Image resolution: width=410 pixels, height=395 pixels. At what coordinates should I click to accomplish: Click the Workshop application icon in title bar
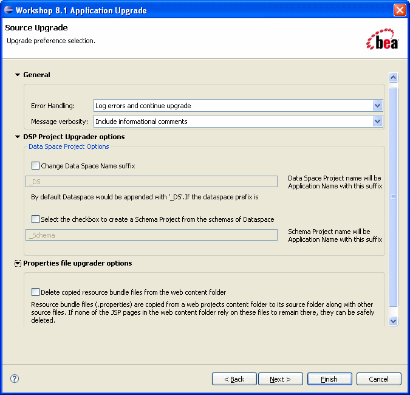pyautogui.click(x=9, y=10)
